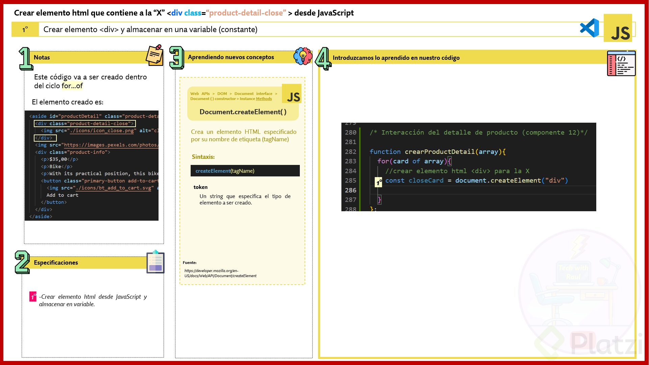Click the Fuente: label
The height and width of the screenshot is (365, 649).
click(x=190, y=263)
